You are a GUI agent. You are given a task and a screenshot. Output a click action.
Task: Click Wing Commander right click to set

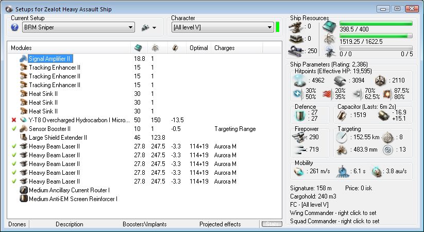coord(333,213)
